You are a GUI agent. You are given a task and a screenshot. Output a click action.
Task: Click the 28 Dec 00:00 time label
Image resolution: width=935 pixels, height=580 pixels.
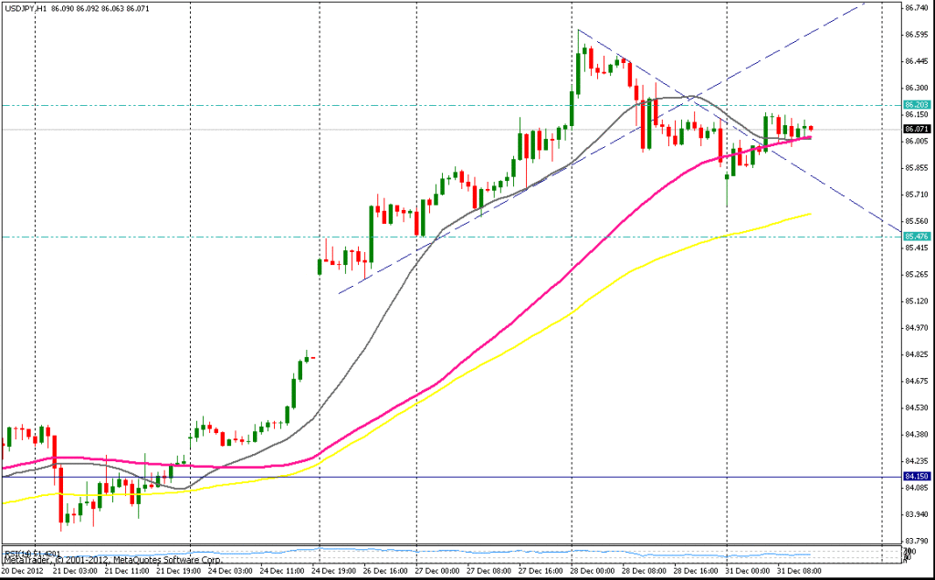pos(593,570)
